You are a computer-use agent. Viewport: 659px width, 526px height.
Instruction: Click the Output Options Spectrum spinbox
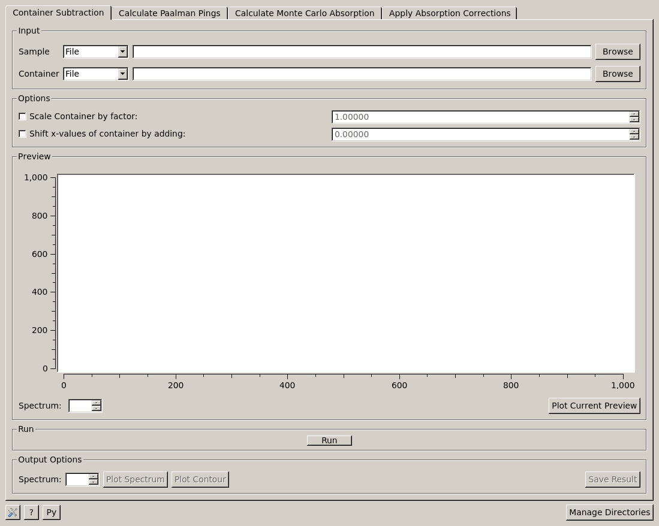(x=77, y=479)
